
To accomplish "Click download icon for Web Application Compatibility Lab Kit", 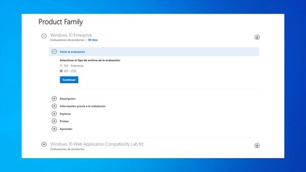I will pyautogui.click(x=257, y=145).
